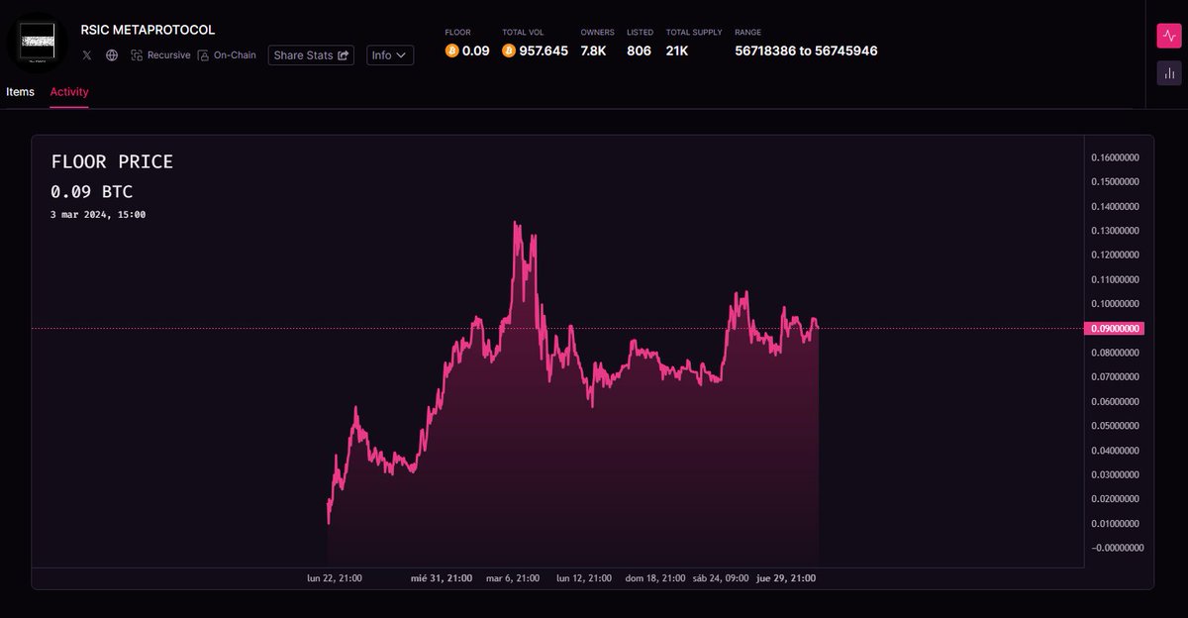Select the Activity tab
Viewport: 1188px width, 618px height.
(69, 92)
